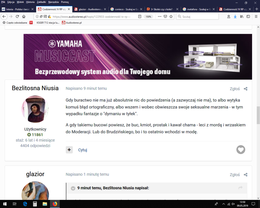Open the action center notifications
Image resolution: width=260 pixels, height=208 pixels.
pyautogui.click(x=253, y=204)
